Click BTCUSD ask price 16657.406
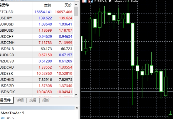Viewport: 173px width, 119px height. [64, 12]
